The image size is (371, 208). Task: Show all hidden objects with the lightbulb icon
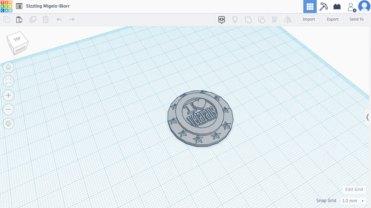click(235, 19)
